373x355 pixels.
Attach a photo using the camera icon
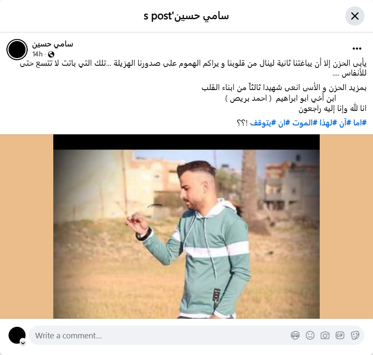pos(325,335)
